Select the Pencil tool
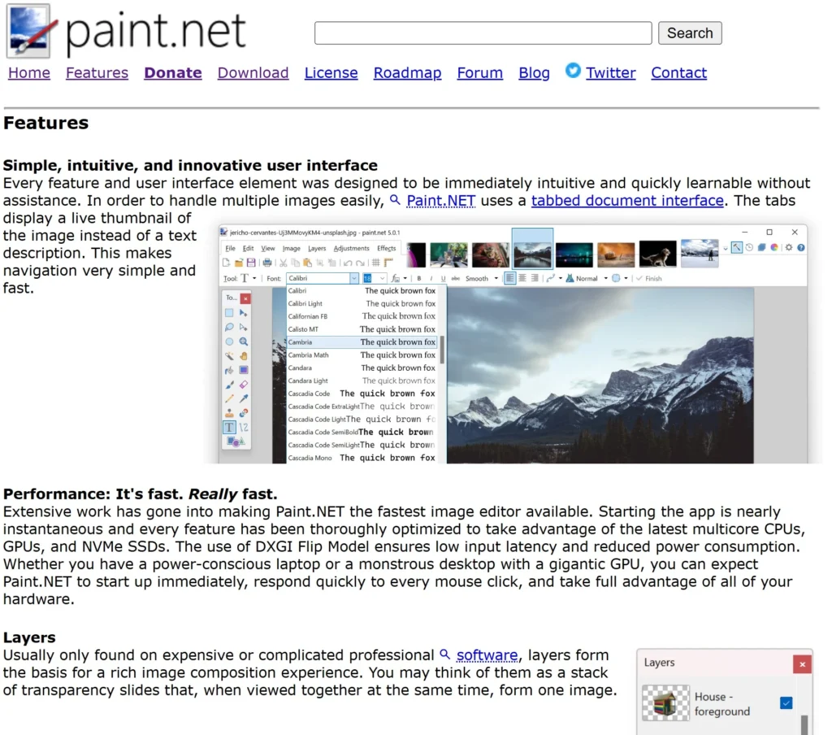This screenshot has width=832, height=735. (x=229, y=399)
